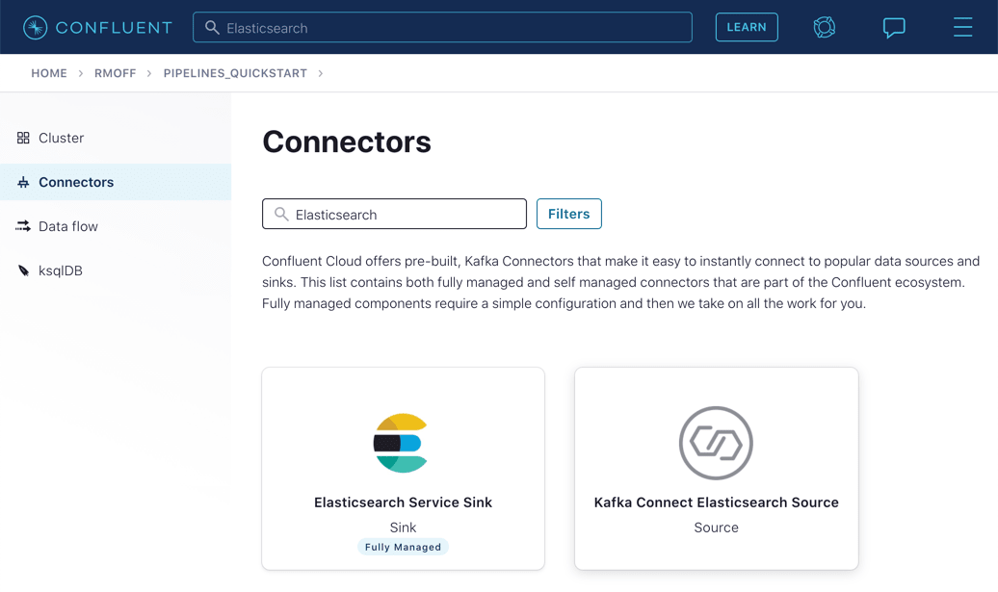Click the connector search magnifier icon

[281, 215]
